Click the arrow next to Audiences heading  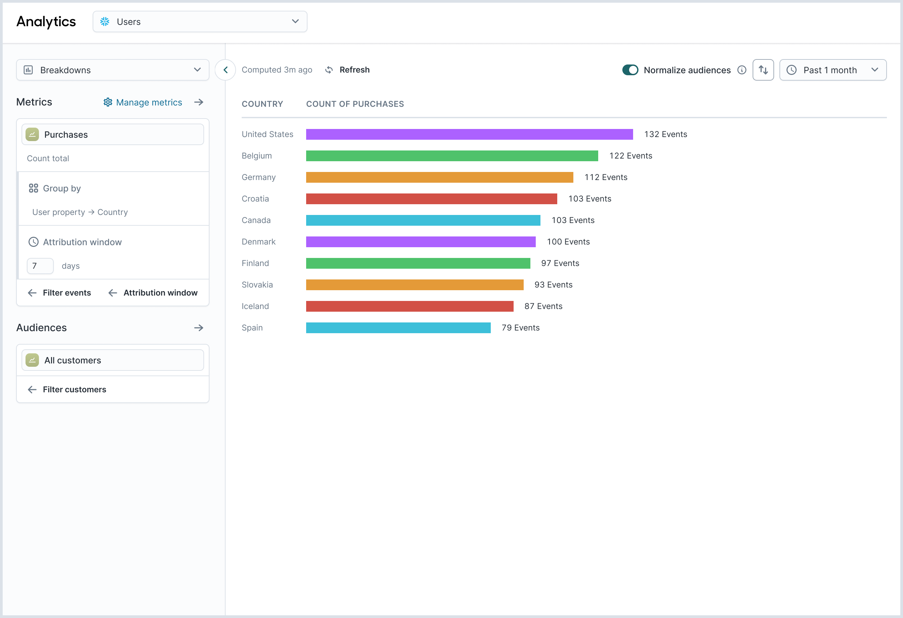[x=198, y=328]
